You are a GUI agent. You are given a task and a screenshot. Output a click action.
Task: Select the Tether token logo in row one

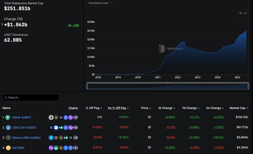click(x=8, y=117)
